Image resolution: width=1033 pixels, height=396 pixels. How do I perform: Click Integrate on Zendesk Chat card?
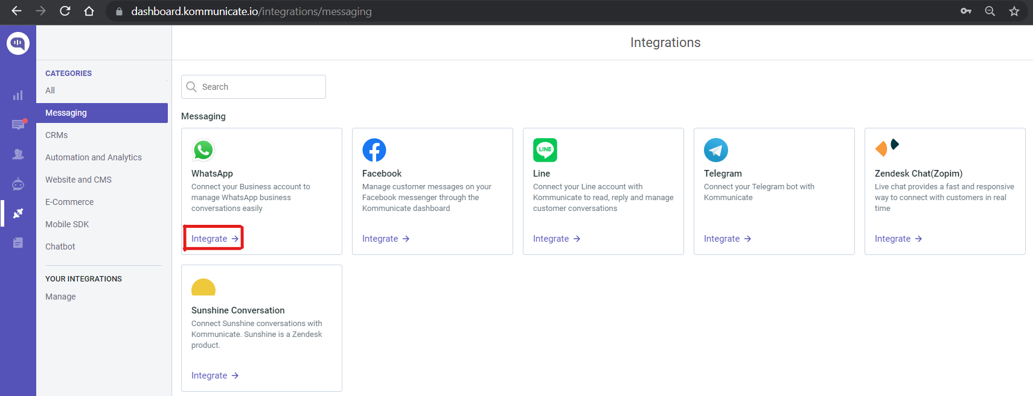pos(898,239)
